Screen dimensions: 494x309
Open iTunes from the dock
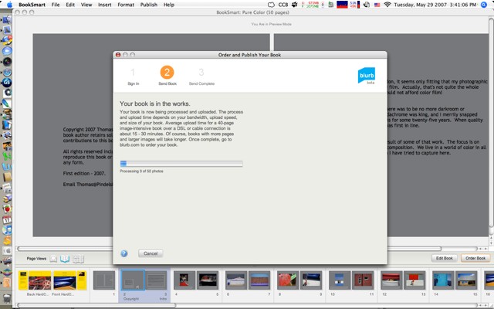point(7,230)
